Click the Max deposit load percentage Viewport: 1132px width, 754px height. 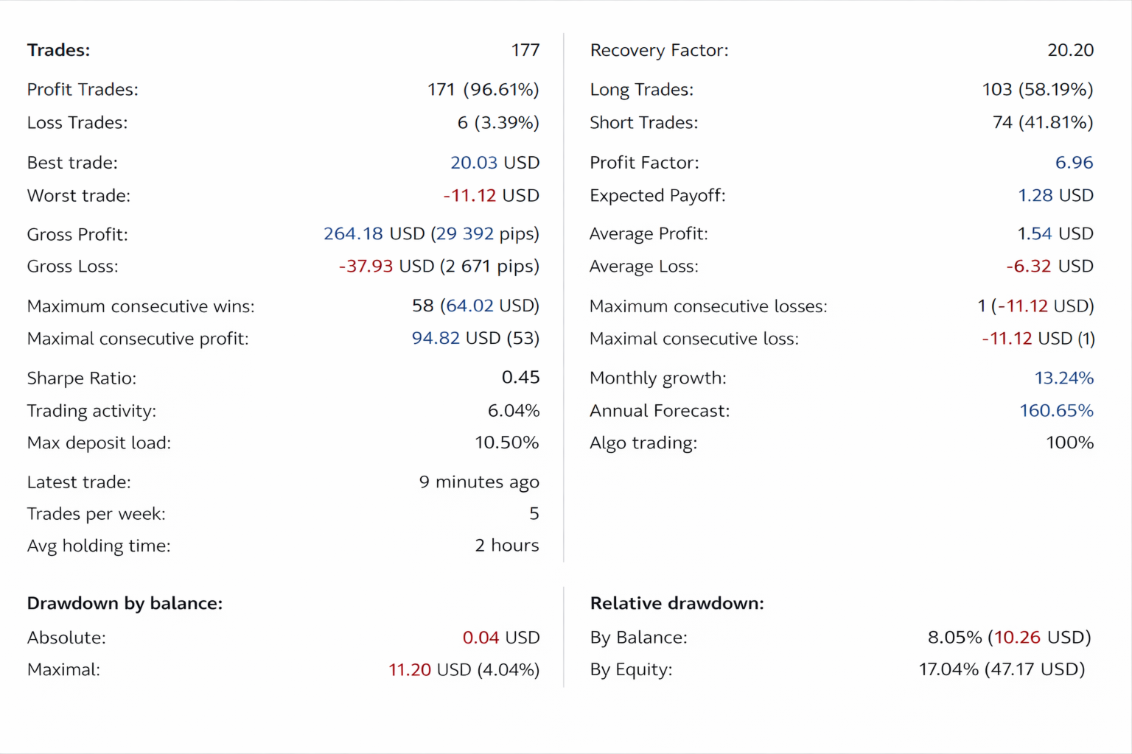pyautogui.click(x=506, y=443)
